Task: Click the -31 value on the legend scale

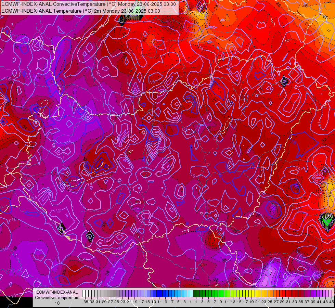Action: point(98,302)
